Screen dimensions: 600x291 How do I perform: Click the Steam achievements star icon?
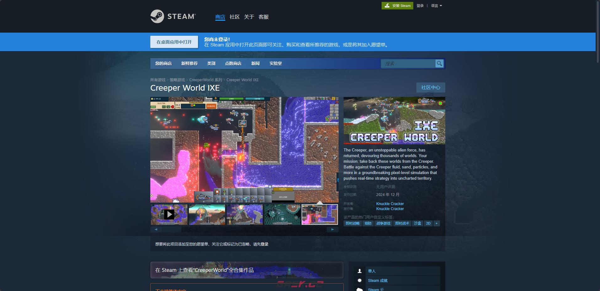(x=360, y=280)
